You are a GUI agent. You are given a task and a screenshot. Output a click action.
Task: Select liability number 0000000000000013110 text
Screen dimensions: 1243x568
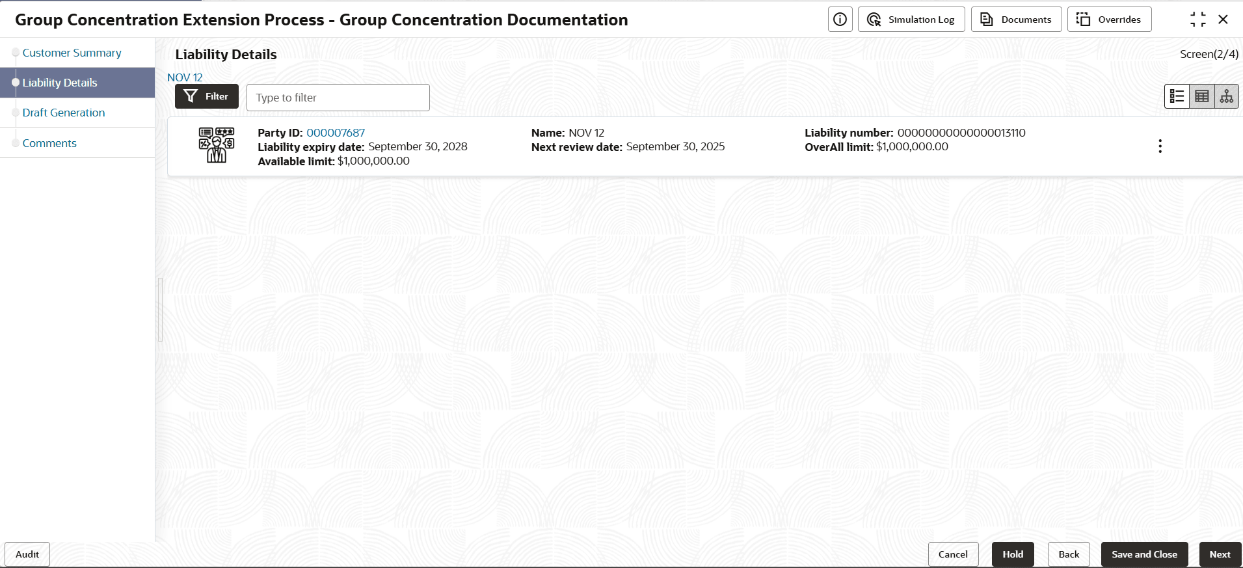(x=961, y=133)
